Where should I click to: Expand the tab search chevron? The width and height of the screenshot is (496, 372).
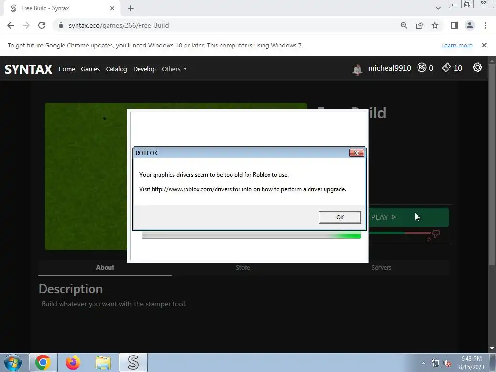coord(438,8)
